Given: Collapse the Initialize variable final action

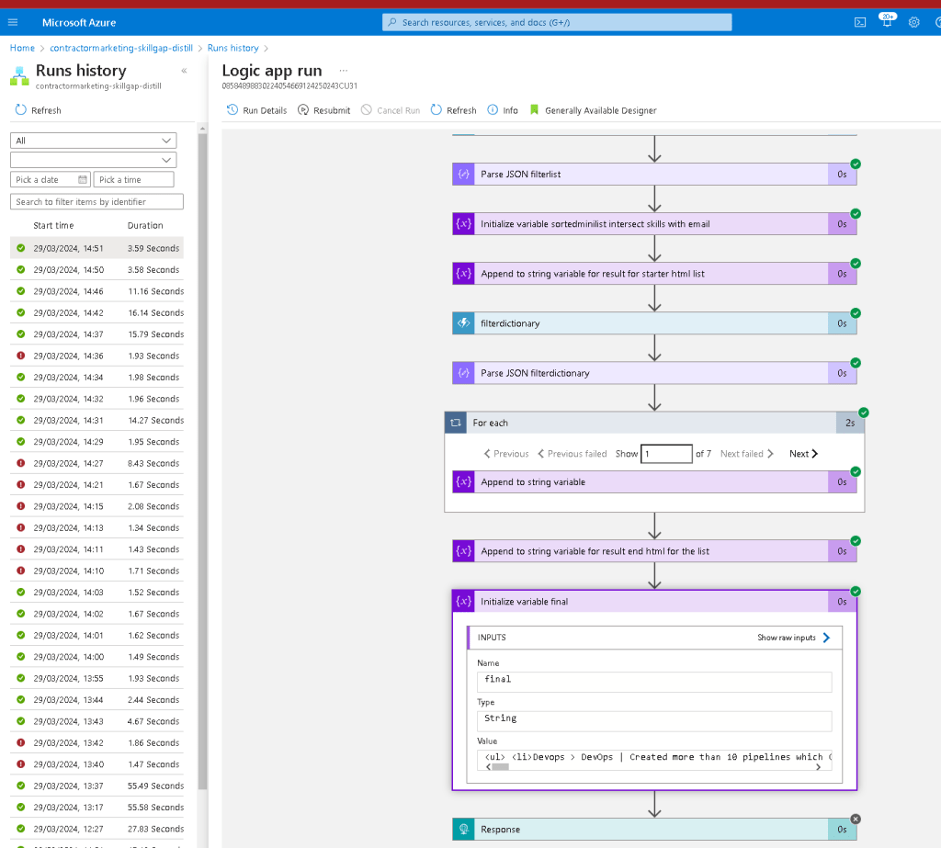Looking at the screenshot, I should (x=654, y=602).
